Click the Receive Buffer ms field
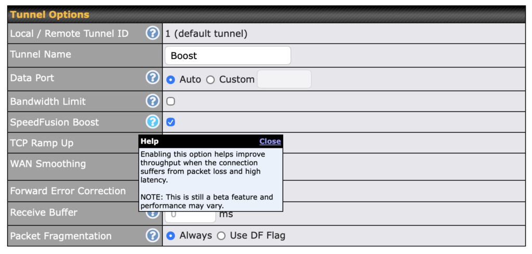Viewport: 532px width, 254px height. (x=190, y=216)
